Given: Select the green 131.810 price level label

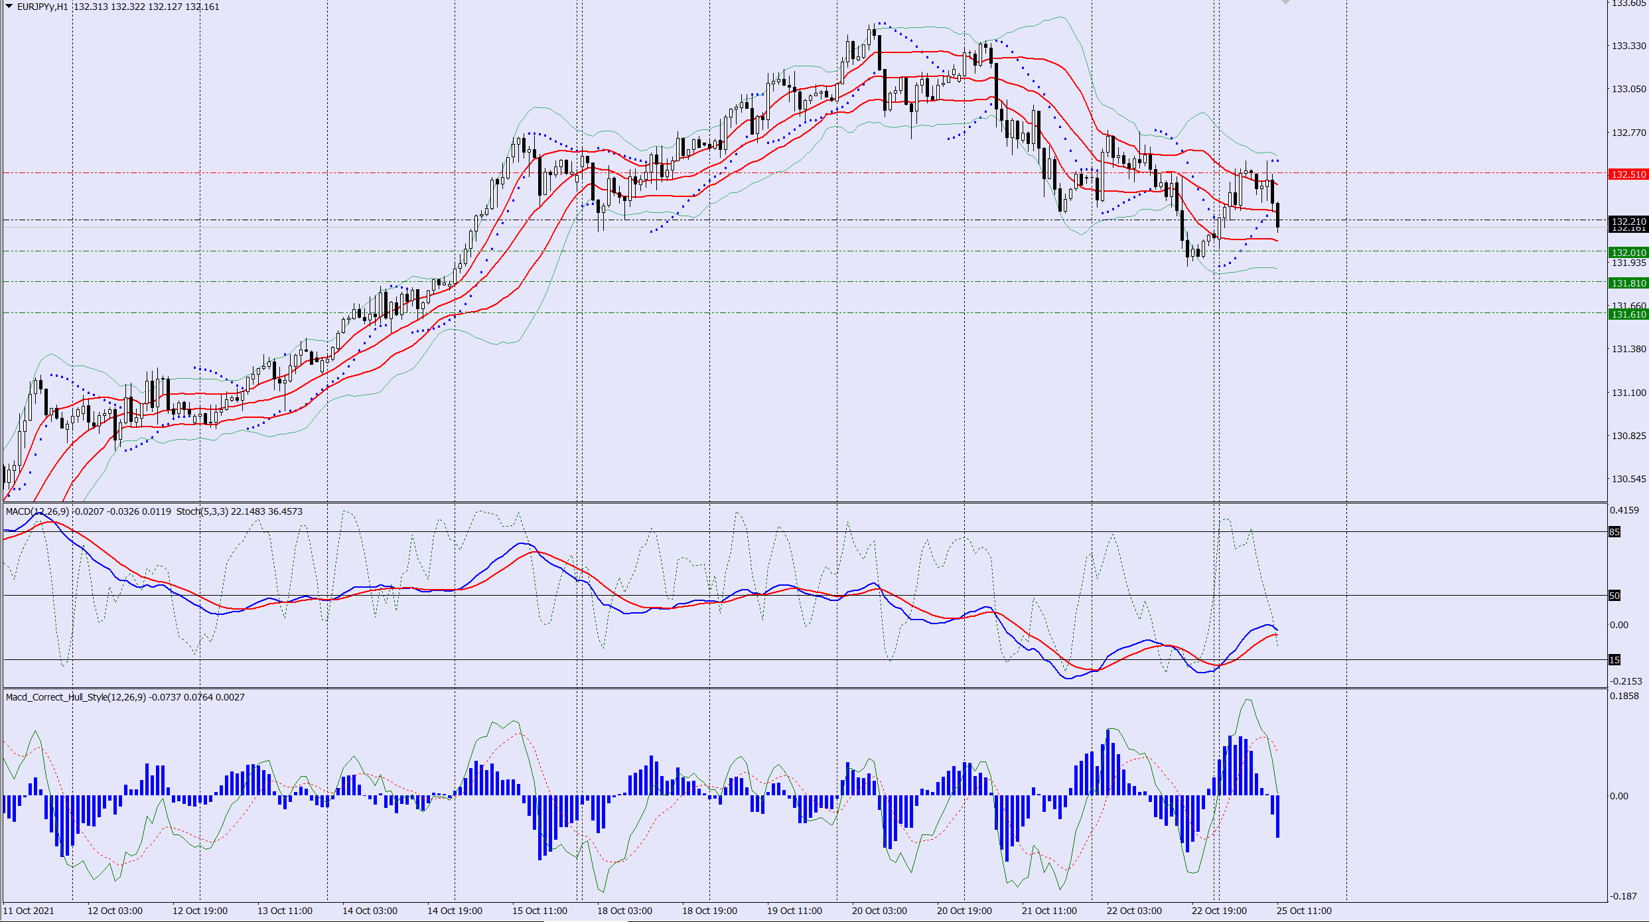Looking at the screenshot, I should click(x=1628, y=283).
